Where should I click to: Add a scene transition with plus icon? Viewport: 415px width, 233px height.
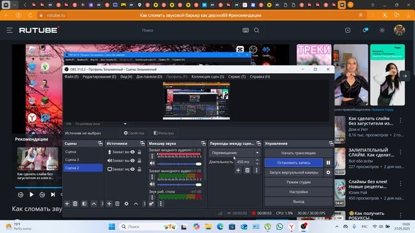tap(238, 170)
